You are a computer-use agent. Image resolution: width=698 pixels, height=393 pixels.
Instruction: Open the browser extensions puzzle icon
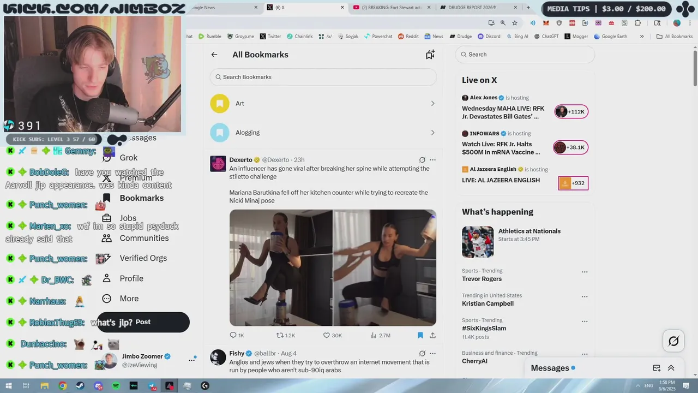pos(638,23)
